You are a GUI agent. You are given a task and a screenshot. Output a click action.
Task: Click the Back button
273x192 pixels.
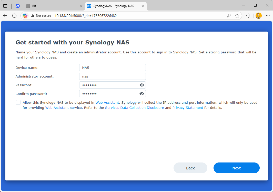click(x=190, y=168)
